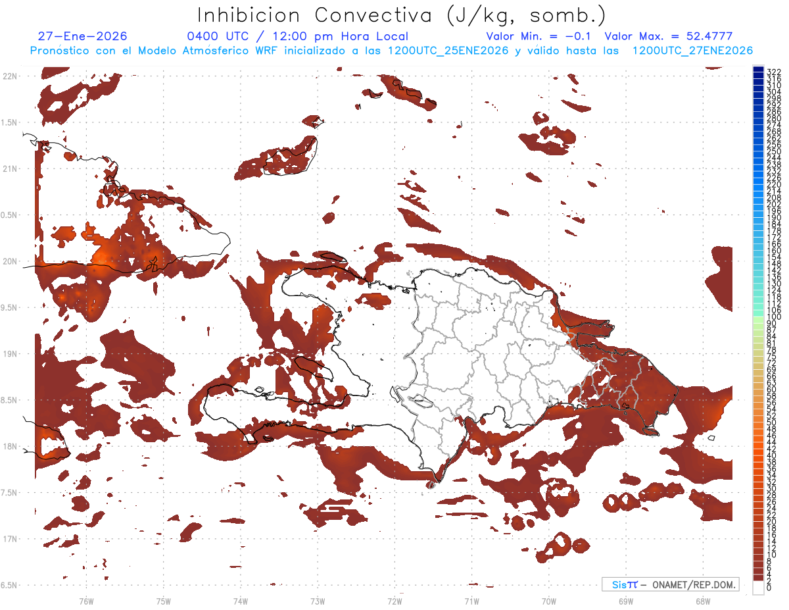Viewport: 789px width, 610px height.
Task: Click the "Inhibicion Convectiva (J/kg, somb.)" title
Action: point(402,15)
